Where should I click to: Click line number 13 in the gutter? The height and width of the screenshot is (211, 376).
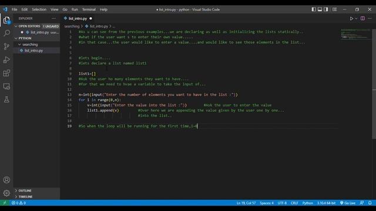pos(69,95)
